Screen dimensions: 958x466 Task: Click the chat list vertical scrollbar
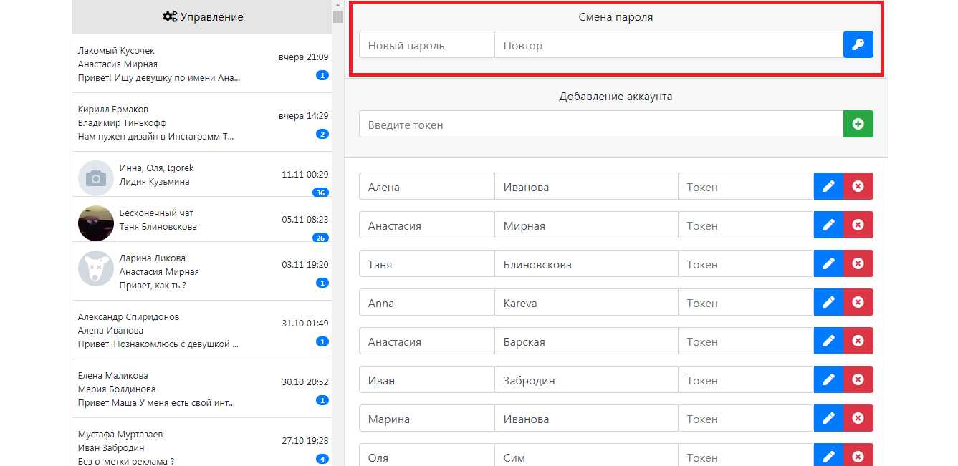pos(337,233)
